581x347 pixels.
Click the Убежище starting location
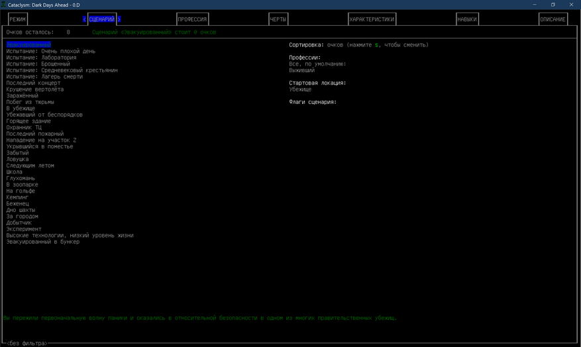pyautogui.click(x=301, y=89)
